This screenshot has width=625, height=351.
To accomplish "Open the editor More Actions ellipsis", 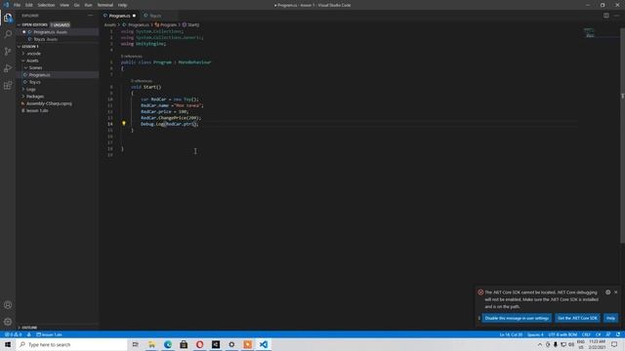I will (616, 16).
